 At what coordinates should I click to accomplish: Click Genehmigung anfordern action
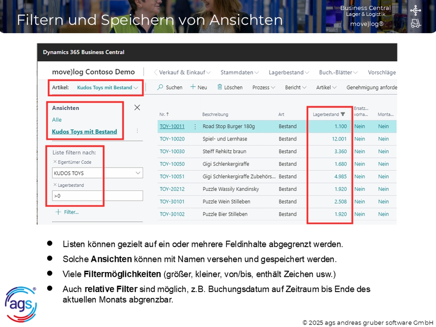coord(371,87)
